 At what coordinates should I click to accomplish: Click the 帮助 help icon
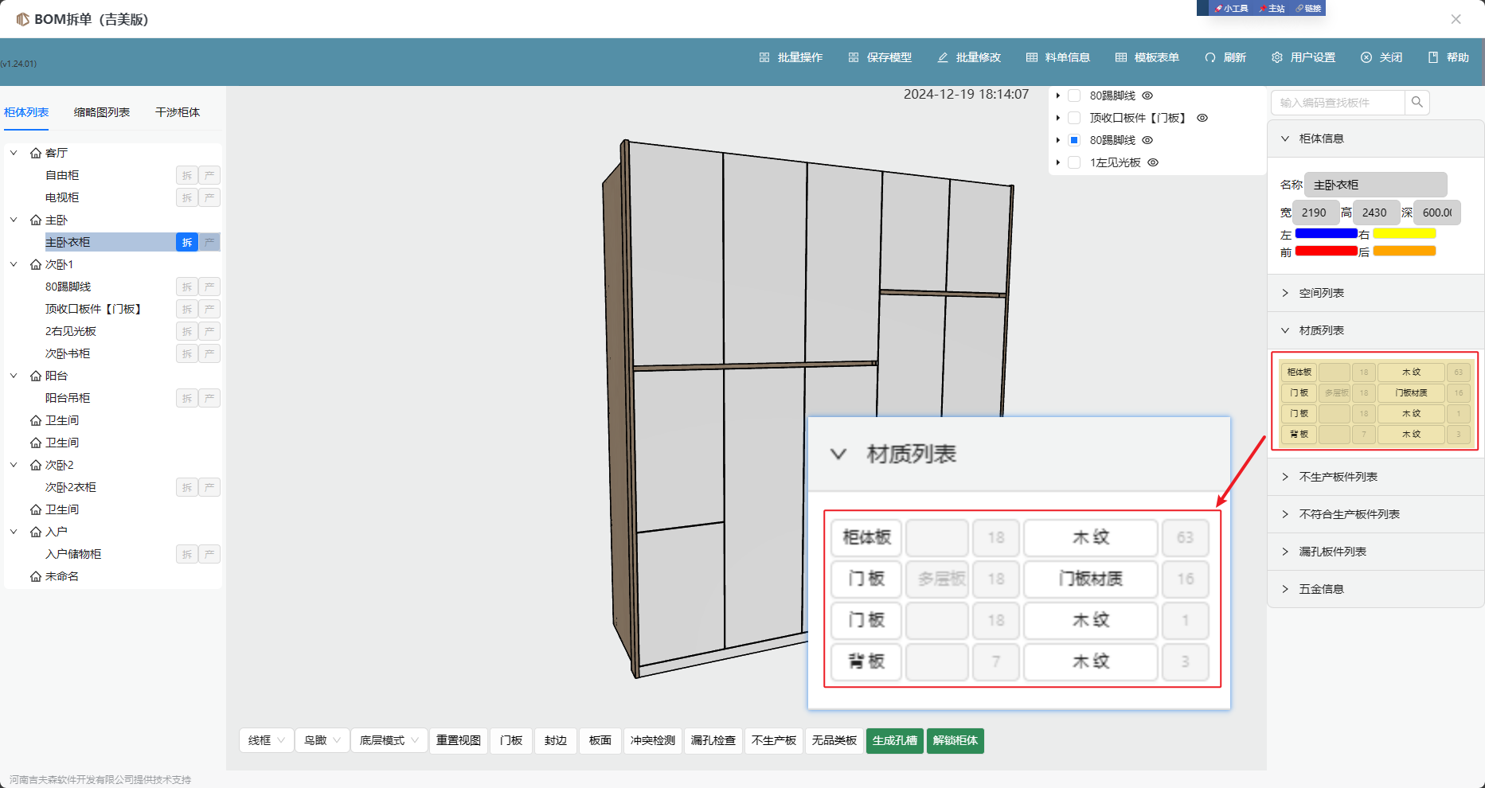1433,57
